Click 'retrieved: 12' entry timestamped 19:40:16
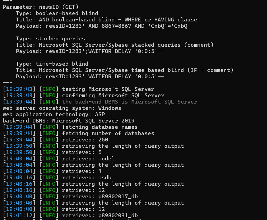 84,190
